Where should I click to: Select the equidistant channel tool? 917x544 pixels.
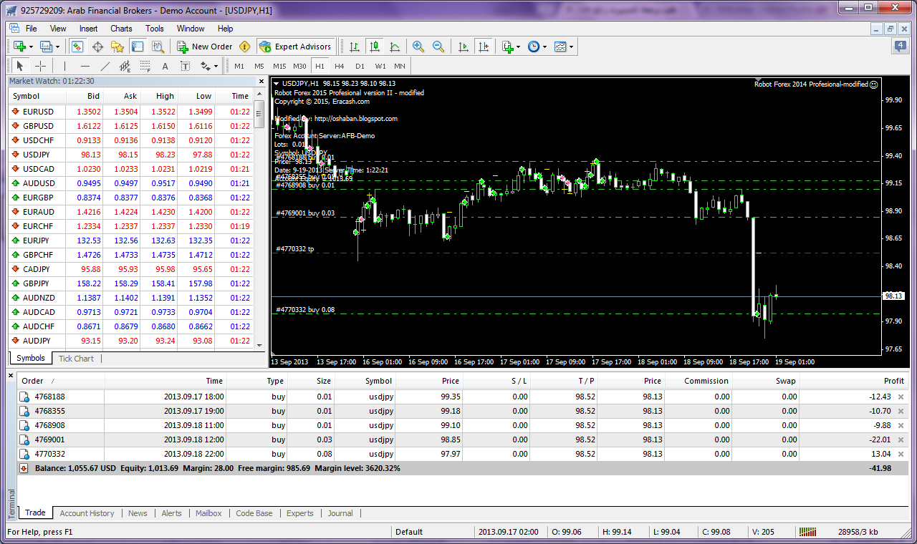point(125,66)
